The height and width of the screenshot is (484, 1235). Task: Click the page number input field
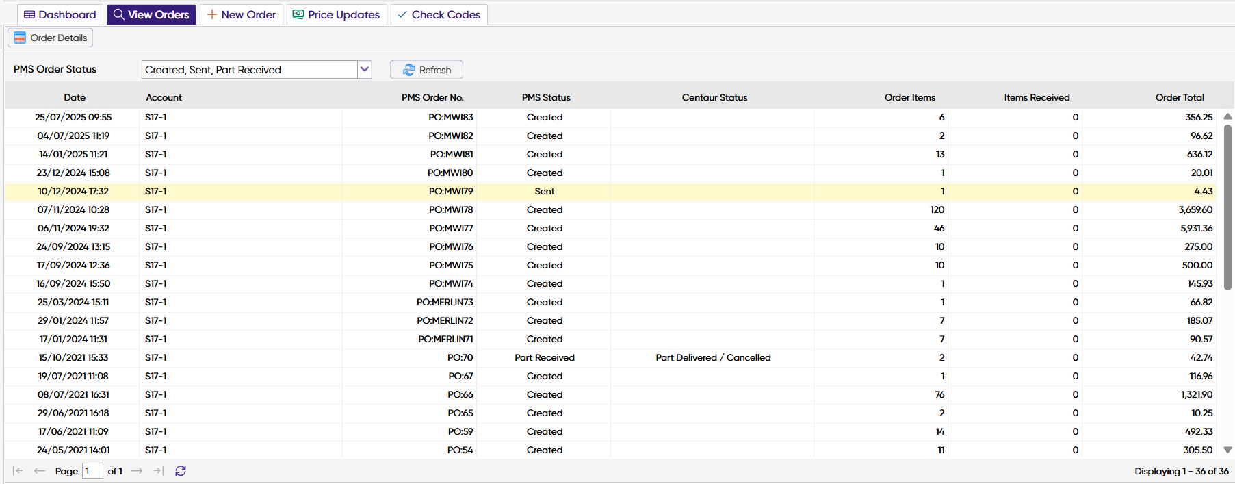[x=92, y=471]
